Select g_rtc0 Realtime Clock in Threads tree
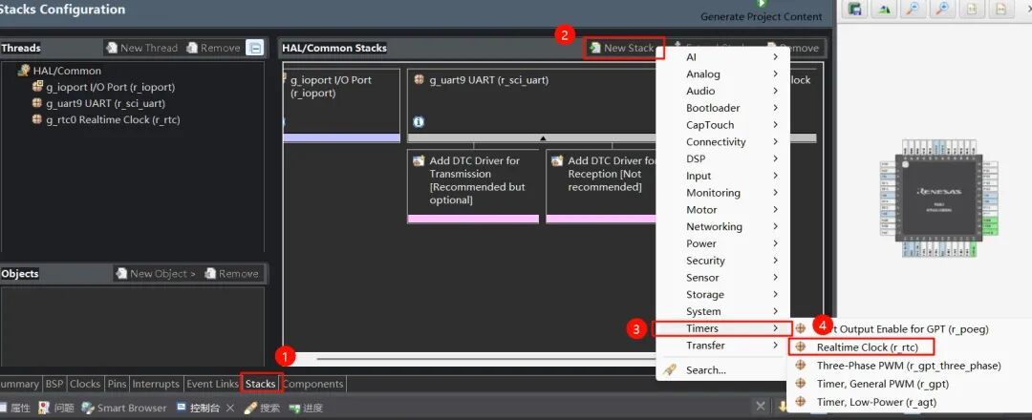Image resolution: width=1032 pixels, height=420 pixels. coord(112,120)
